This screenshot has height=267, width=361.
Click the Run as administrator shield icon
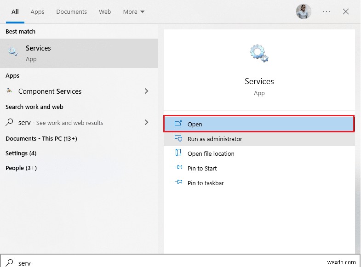pos(178,139)
